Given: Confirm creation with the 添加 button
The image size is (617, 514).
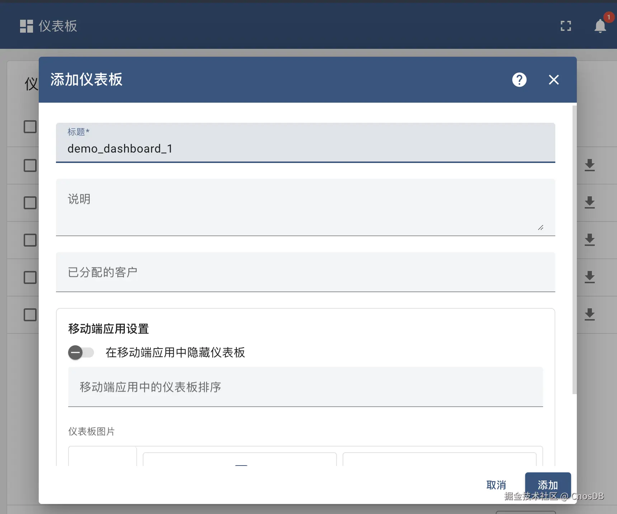Looking at the screenshot, I should 548,485.
